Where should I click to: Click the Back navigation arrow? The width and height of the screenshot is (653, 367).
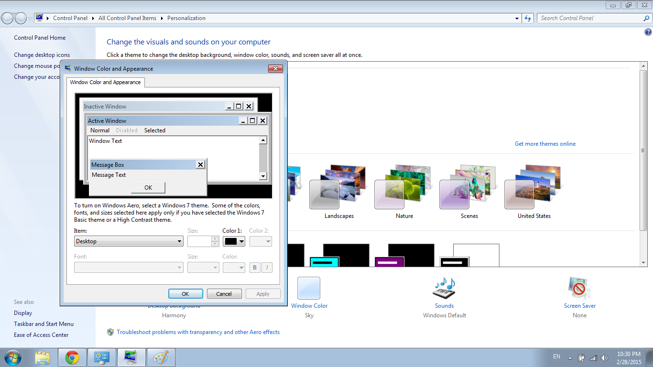pos(8,18)
